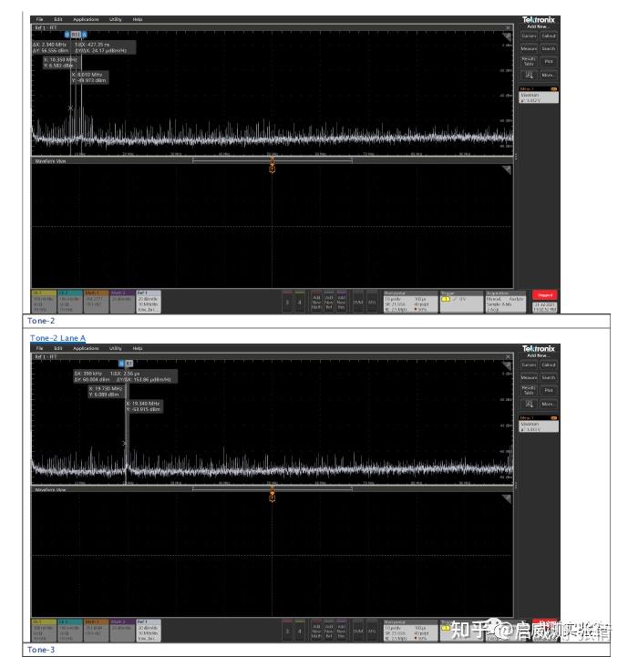Open Add New Math in first scope
Viewport: 628px width, 657px height.
[316, 302]
